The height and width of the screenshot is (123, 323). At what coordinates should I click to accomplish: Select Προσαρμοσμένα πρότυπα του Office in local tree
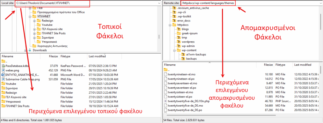[61, 12]
